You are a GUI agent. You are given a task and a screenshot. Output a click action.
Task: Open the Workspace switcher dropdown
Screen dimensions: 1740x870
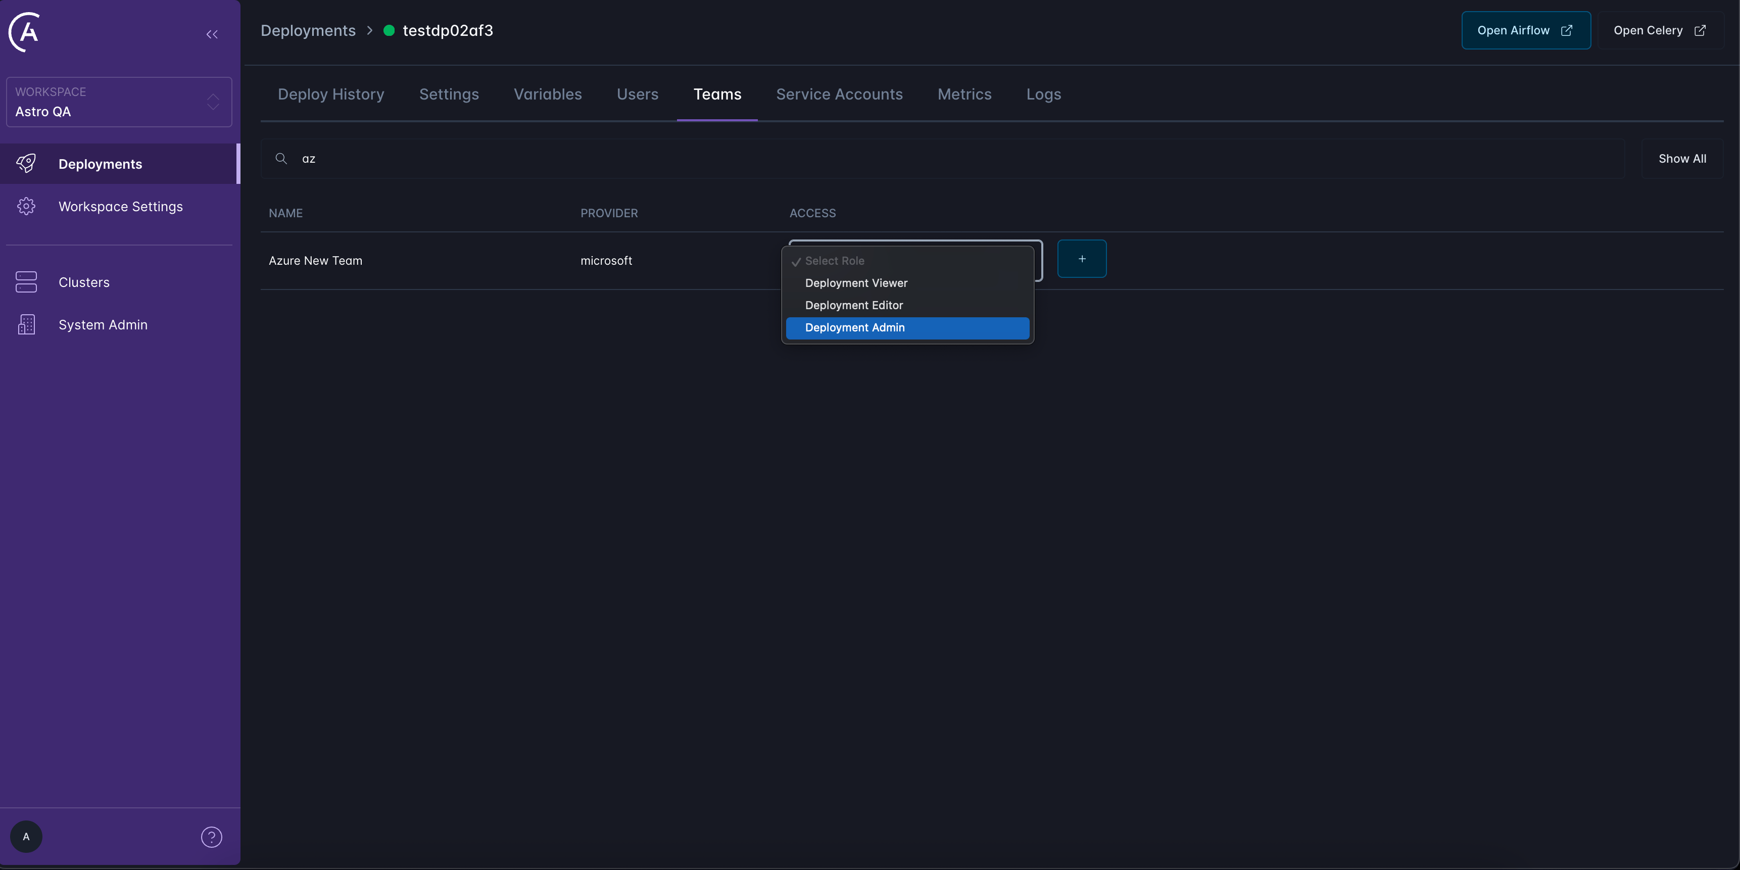[119, 102]
